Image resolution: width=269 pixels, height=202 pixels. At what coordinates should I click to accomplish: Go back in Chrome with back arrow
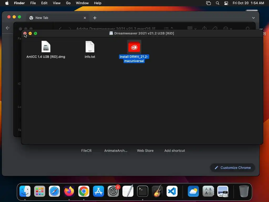8,28
